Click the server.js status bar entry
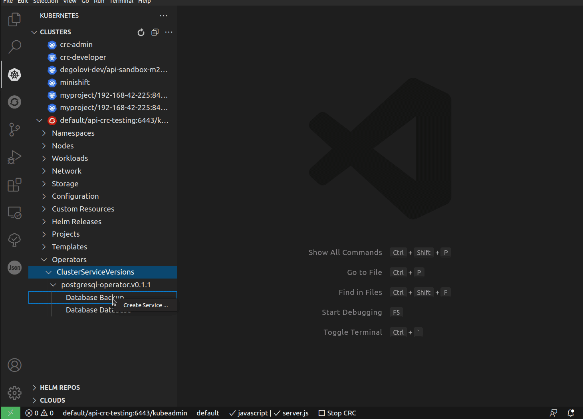Image resolution: width=583 pixels, height=419 pixels. (291, 413)
